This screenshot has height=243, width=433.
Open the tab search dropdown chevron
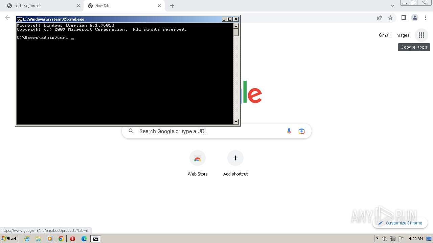click(x=392, y=6)
